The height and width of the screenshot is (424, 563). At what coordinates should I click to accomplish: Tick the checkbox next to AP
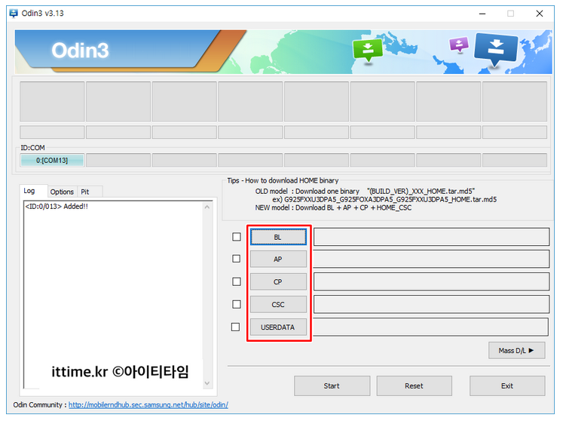[236, 259]
